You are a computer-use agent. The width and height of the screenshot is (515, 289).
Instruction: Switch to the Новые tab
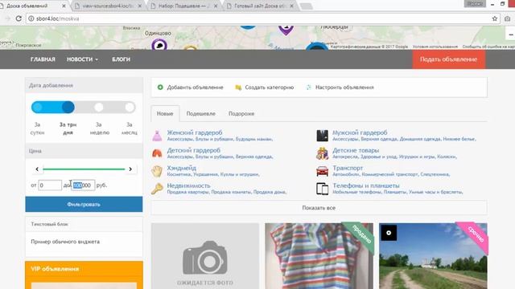tap(165, 113)
